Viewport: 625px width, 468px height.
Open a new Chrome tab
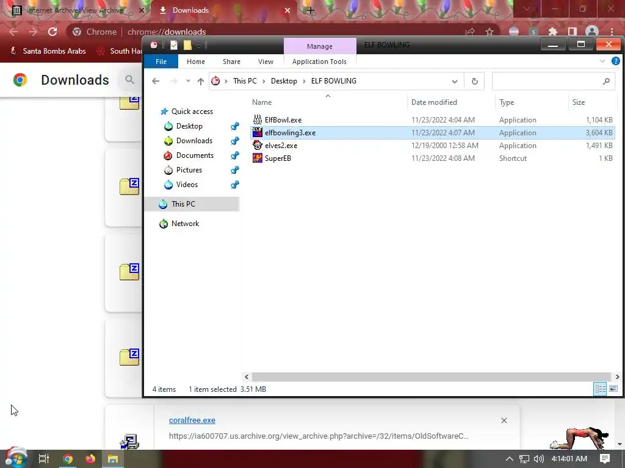click(311, 10)
